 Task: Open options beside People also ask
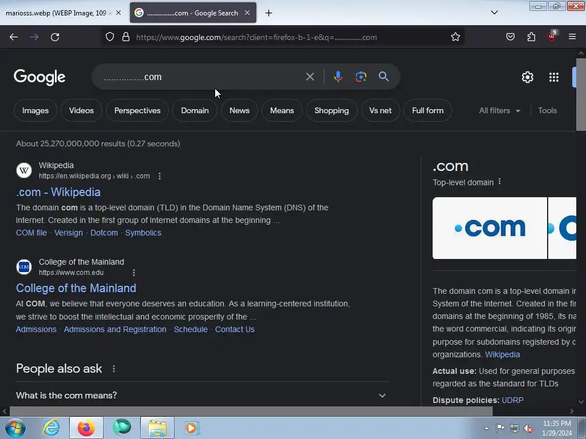pos(114,369)
